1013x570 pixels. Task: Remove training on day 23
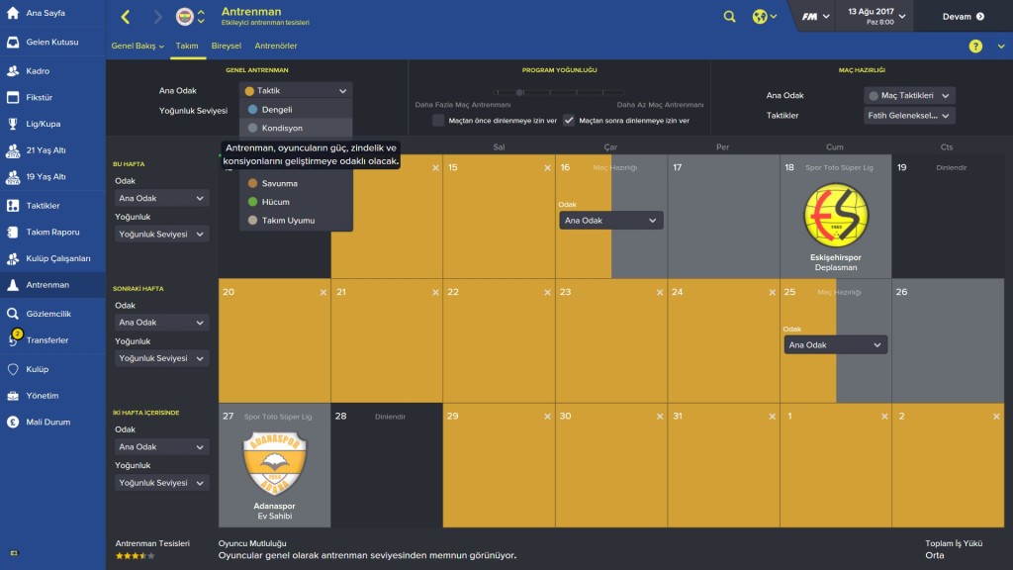[660, 293]
